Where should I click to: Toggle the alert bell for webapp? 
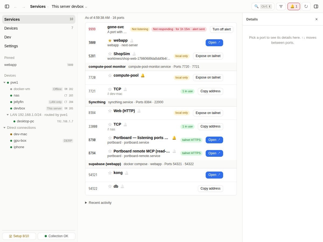132,41
